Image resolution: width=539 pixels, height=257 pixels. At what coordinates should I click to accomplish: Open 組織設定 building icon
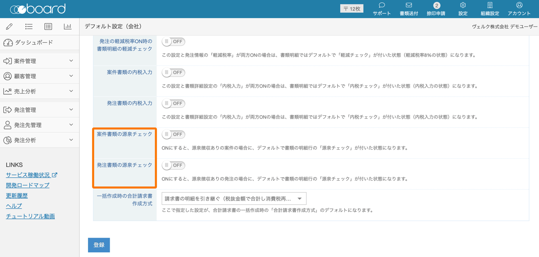pos(490,6)
